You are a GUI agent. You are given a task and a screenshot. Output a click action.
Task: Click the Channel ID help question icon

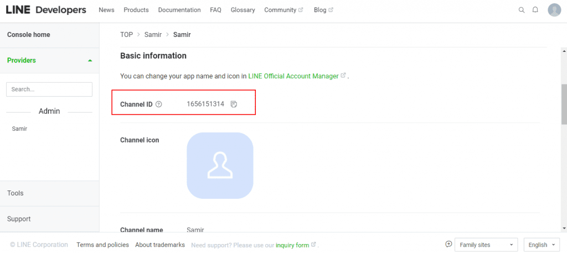tap(158, 104)
